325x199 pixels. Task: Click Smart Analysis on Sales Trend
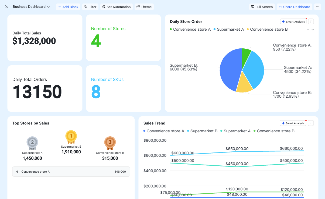(293, 123)
